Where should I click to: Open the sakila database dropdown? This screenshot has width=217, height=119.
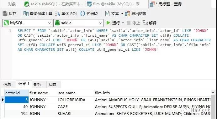78,23
